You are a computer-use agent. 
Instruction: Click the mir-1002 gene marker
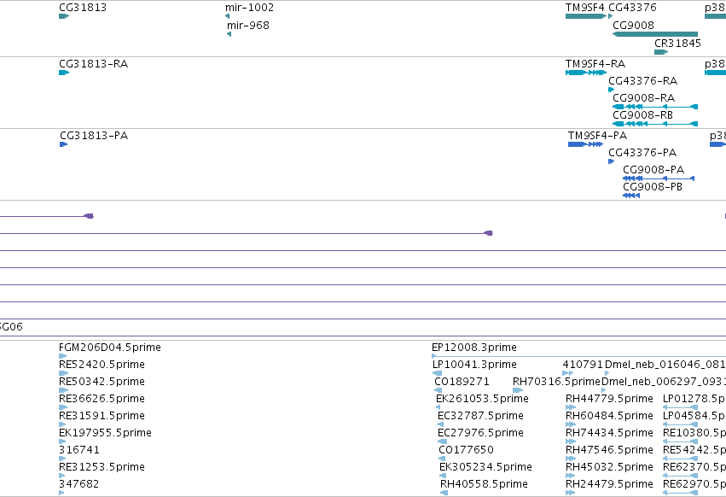[227, 16]
